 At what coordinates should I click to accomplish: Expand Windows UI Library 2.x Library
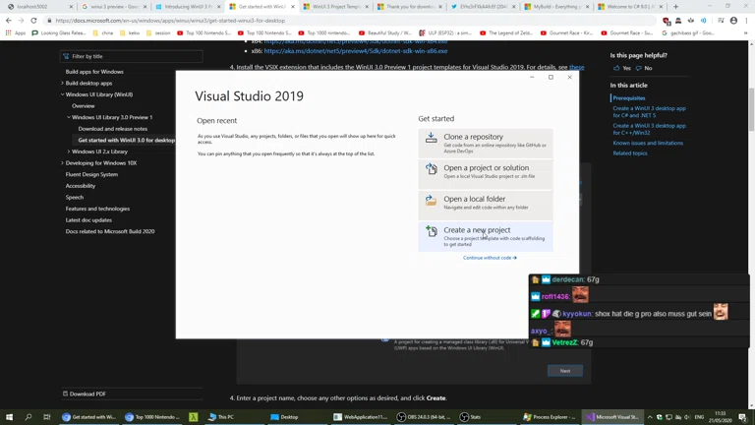[x=69, y=152]
